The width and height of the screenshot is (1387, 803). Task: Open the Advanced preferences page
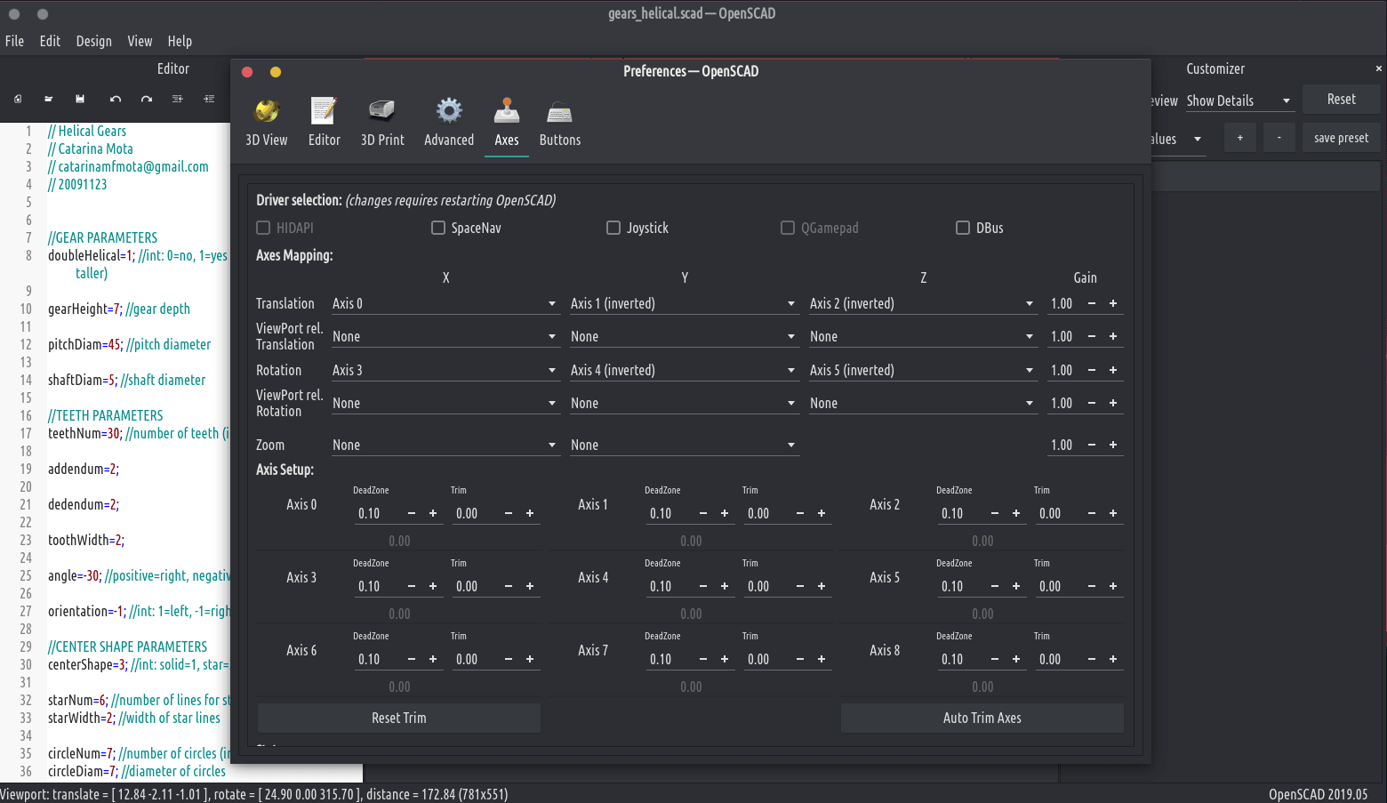pyautogui.click(x=449, y=123)
